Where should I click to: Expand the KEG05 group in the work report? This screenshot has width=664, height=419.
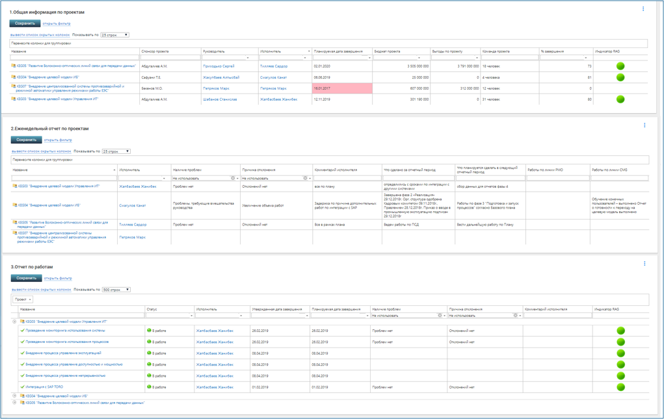click(x=14, y=403)
